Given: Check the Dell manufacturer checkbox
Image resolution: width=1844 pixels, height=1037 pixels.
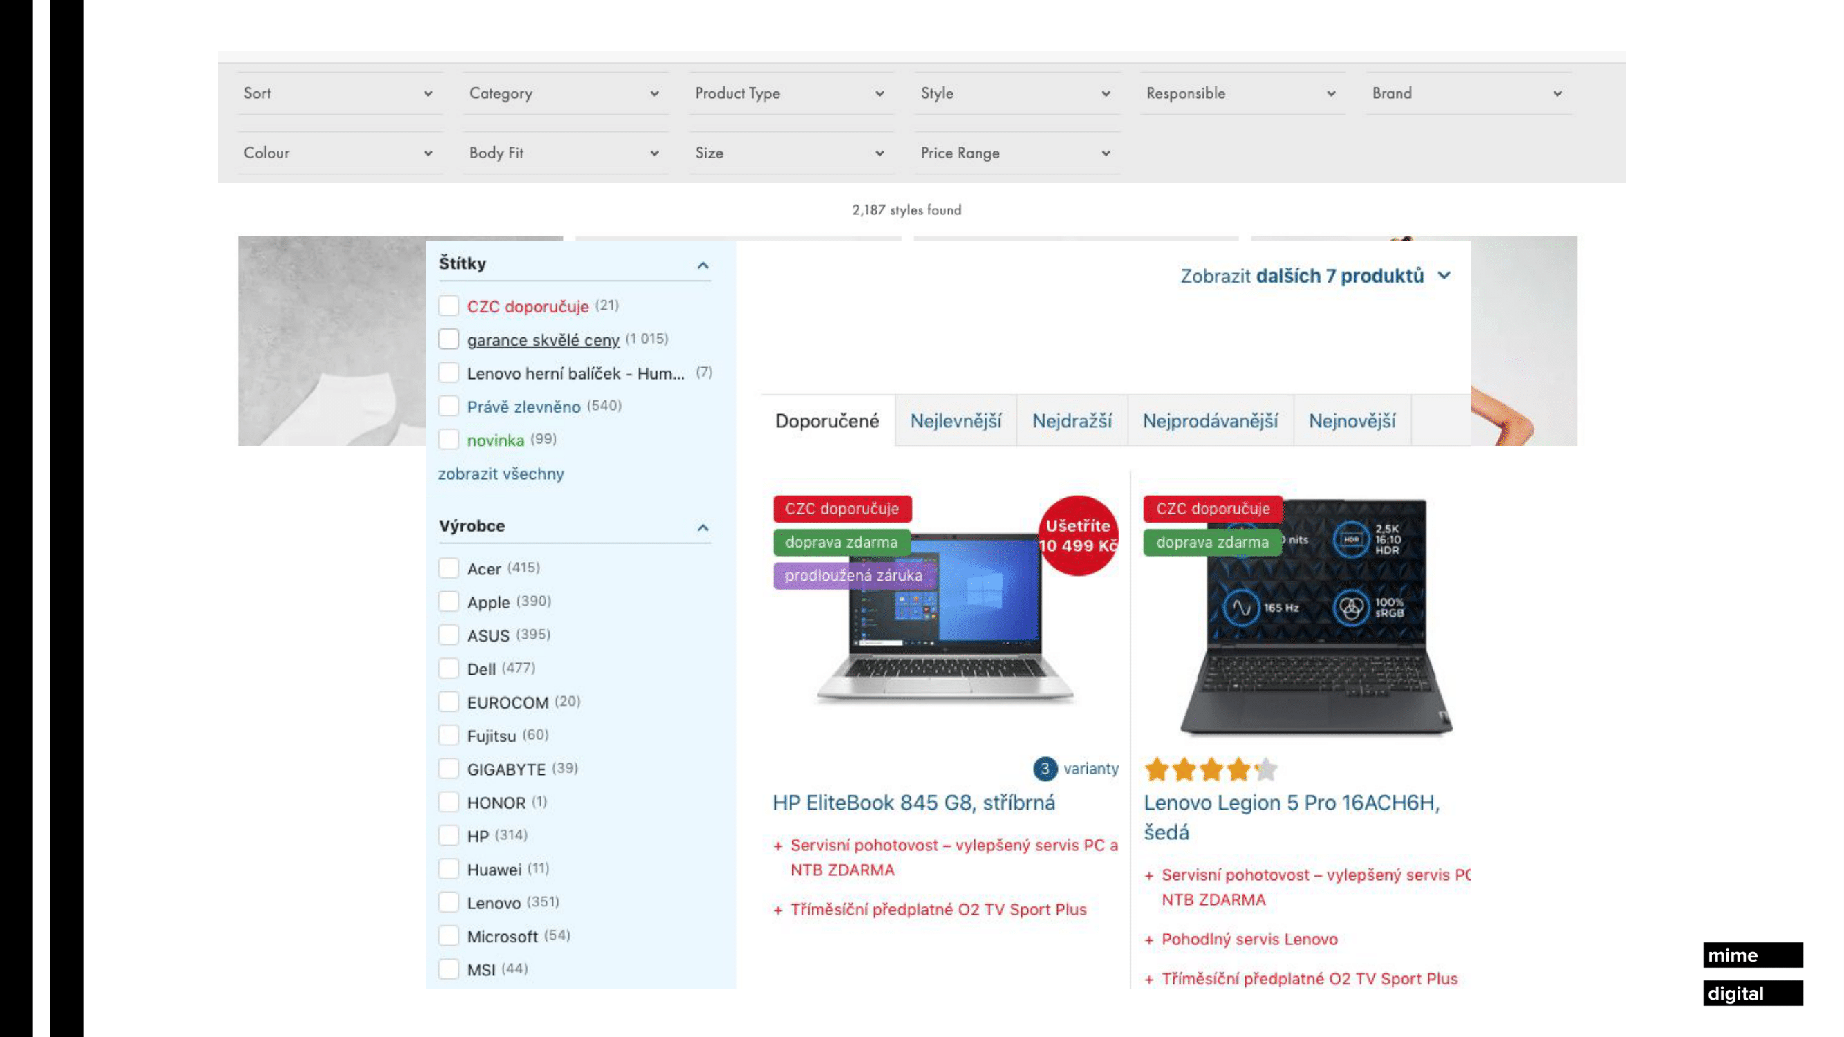Looking at the screenshot, I should (449, 669).
